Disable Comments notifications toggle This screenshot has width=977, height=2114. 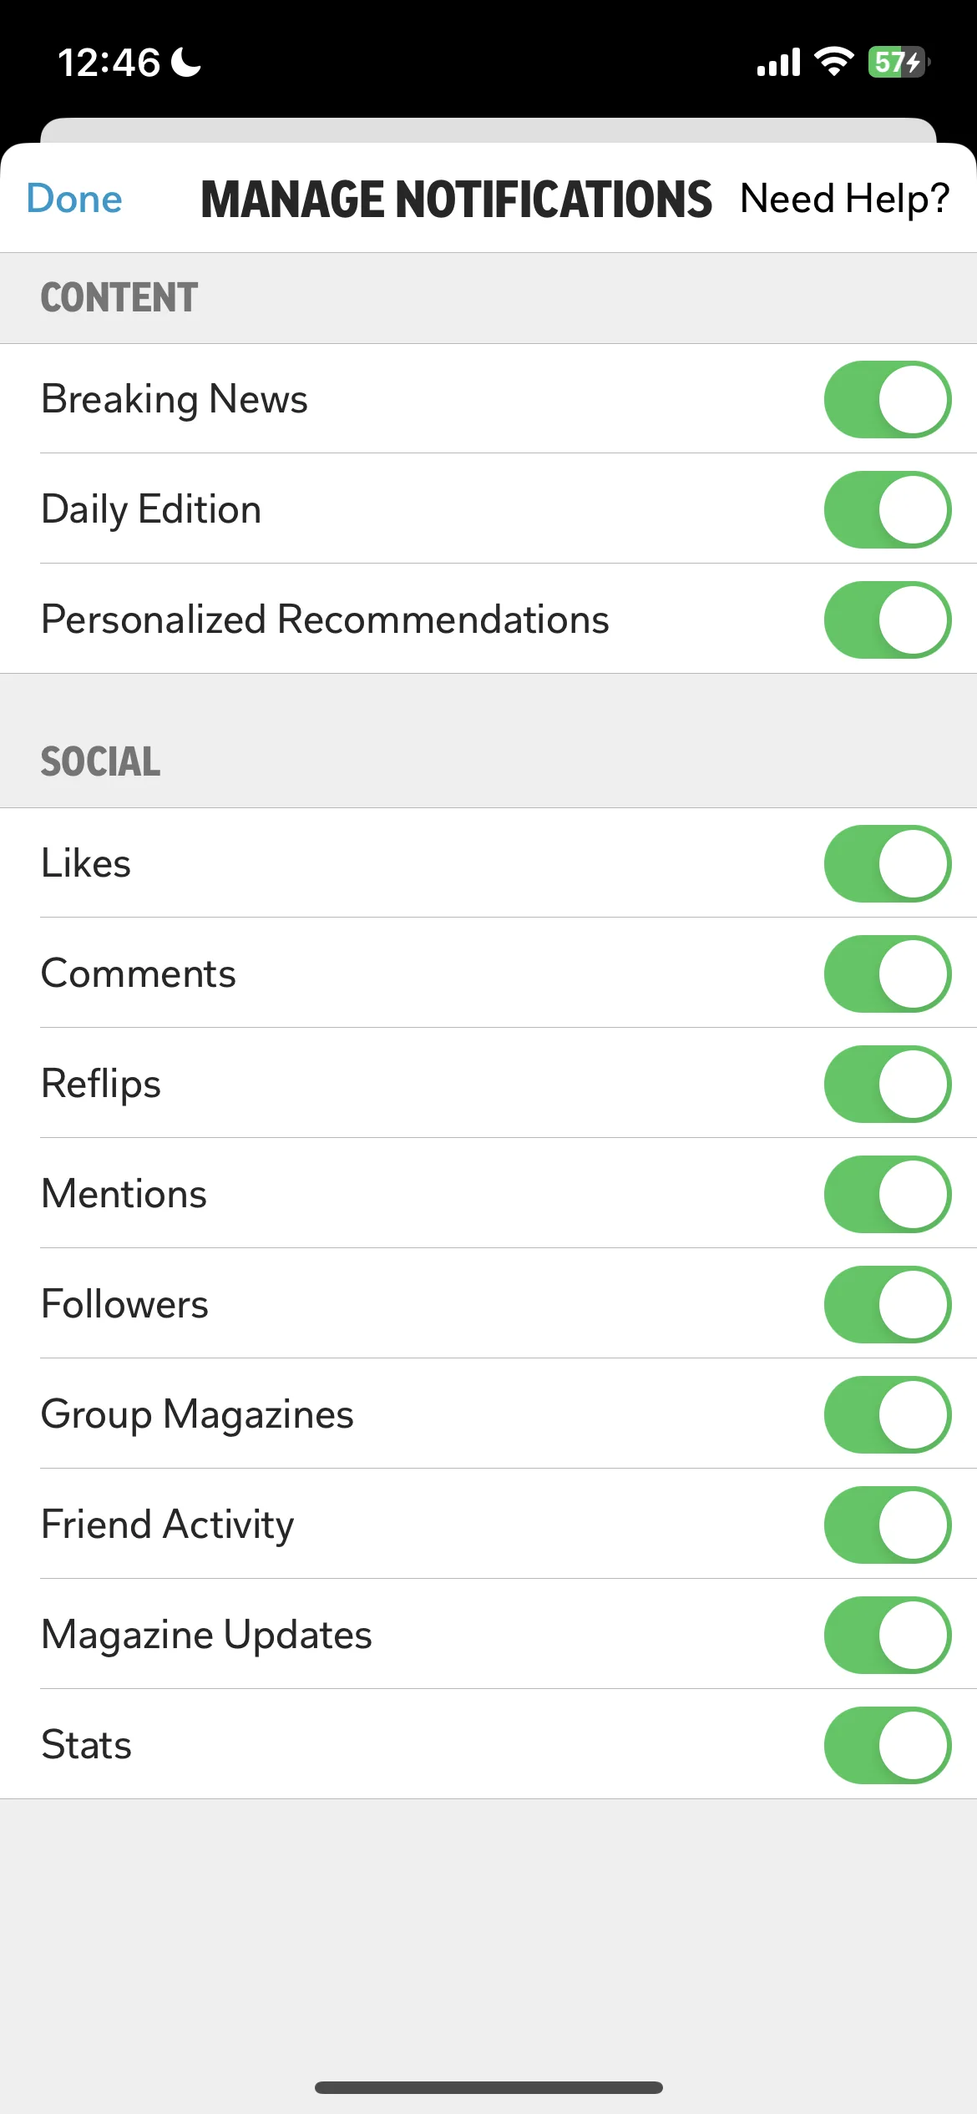[x=888, y=974]
